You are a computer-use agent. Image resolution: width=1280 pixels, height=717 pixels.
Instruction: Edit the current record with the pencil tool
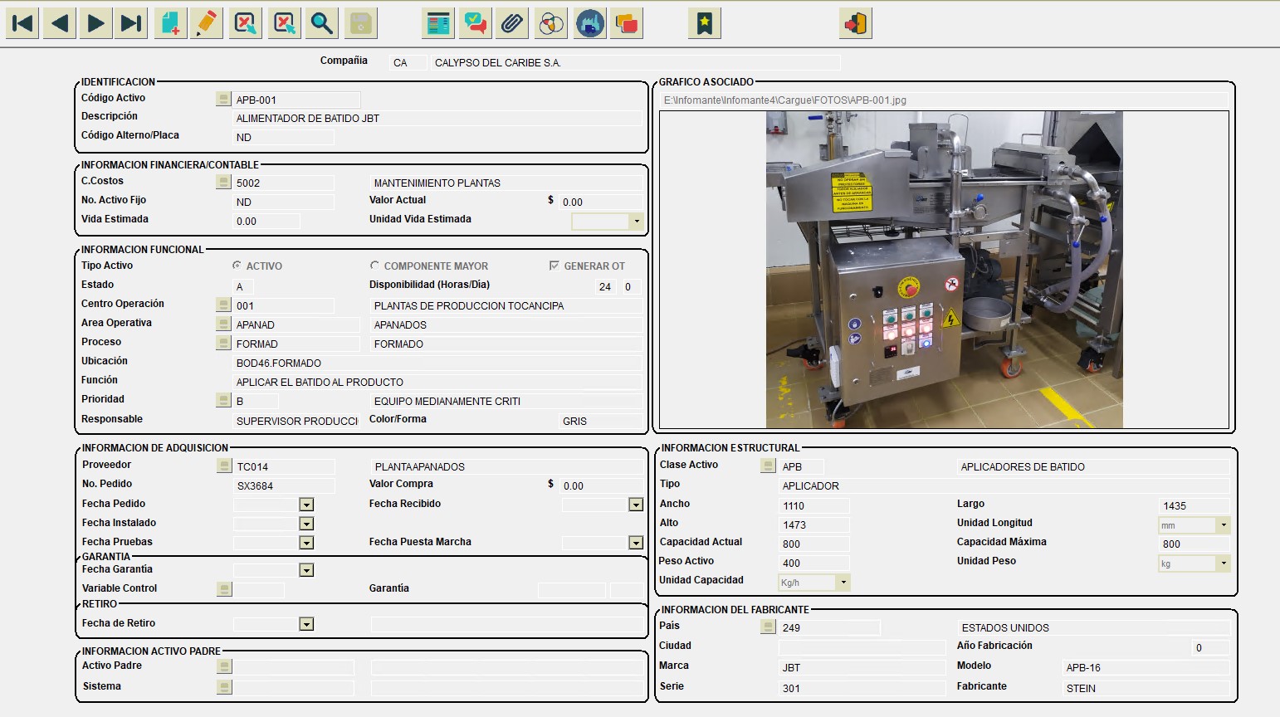pos(206,23)
